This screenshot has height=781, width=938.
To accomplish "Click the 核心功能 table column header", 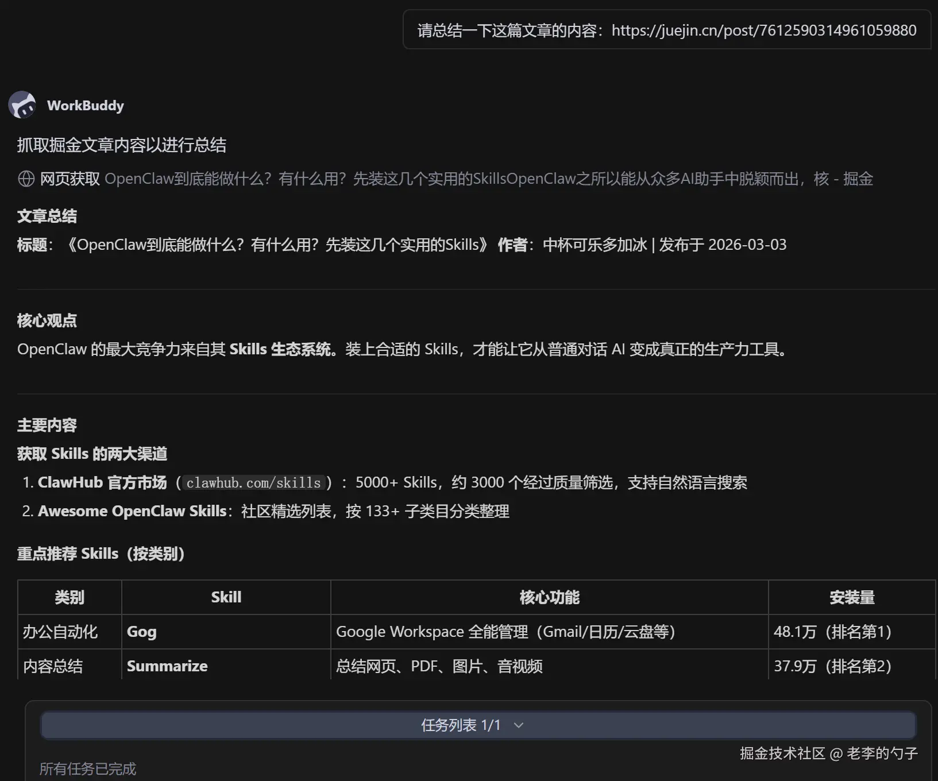I will pos(550,597).
